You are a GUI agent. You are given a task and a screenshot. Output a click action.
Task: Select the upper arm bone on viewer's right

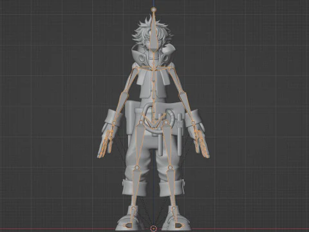click(x=176, y=80)
